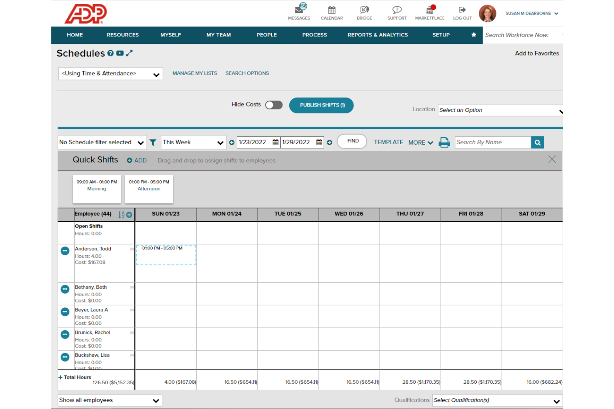Screen dimensions: 614x409
Task: Open the Reports & Analytics menu
Action: 378,35
